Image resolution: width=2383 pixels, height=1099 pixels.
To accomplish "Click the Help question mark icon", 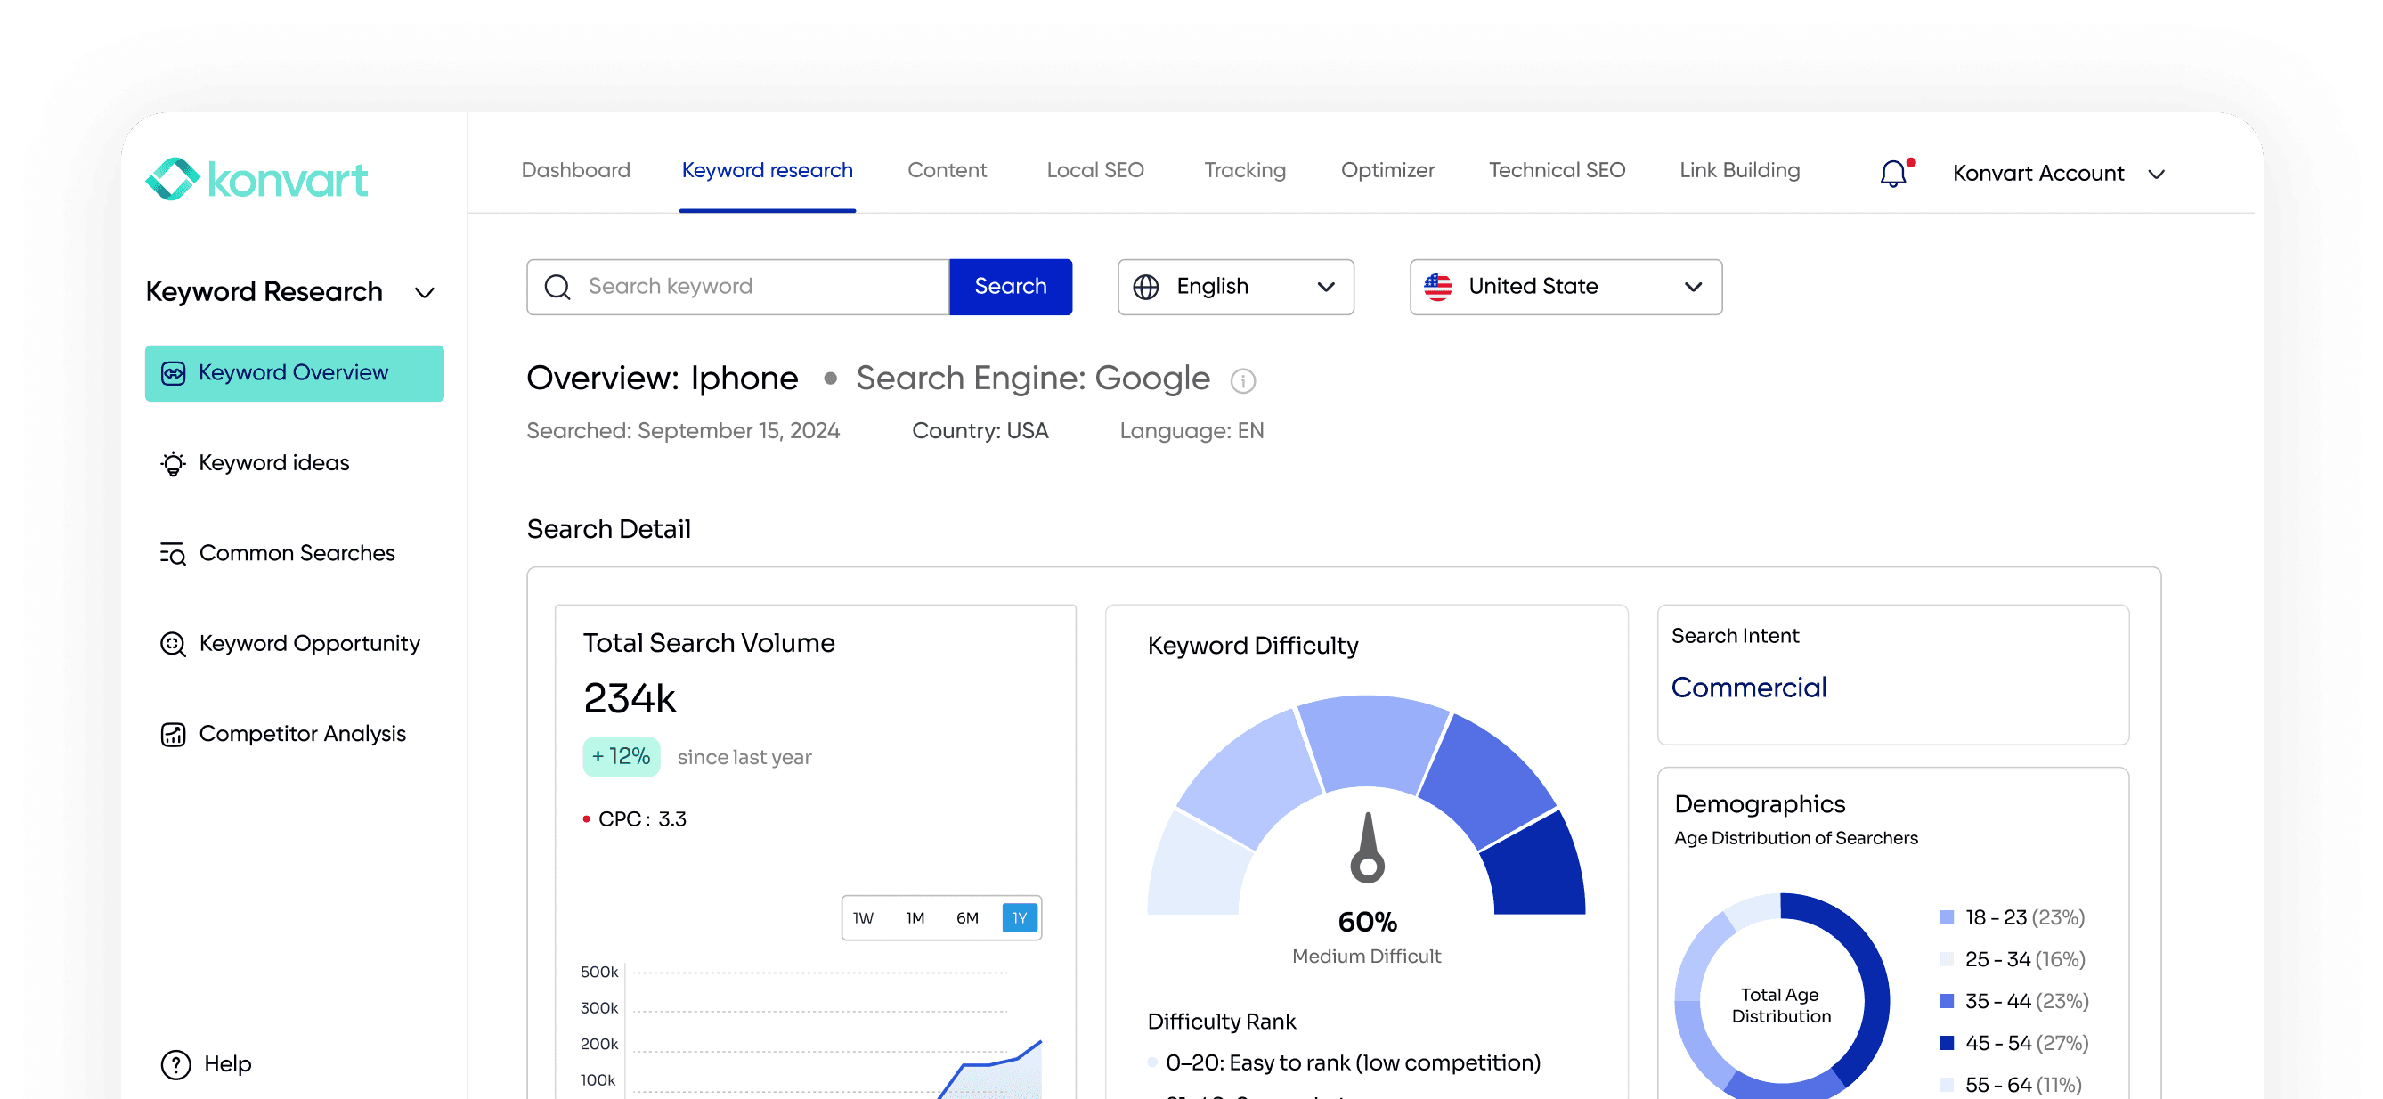I will tap(175, 1064).
